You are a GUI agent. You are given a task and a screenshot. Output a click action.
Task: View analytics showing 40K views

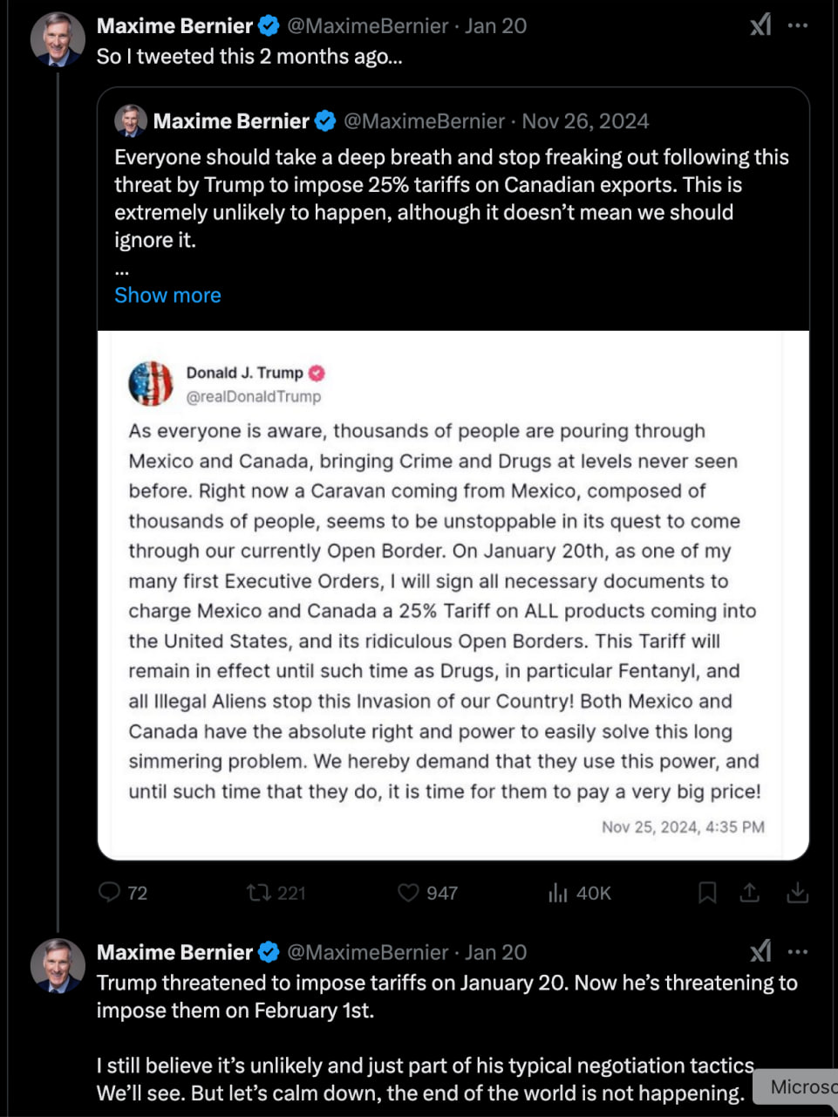click(558, 892)
